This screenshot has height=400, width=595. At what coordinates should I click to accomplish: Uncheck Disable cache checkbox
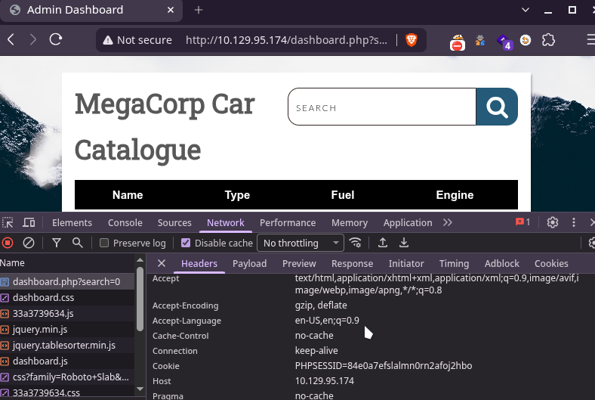186,243
